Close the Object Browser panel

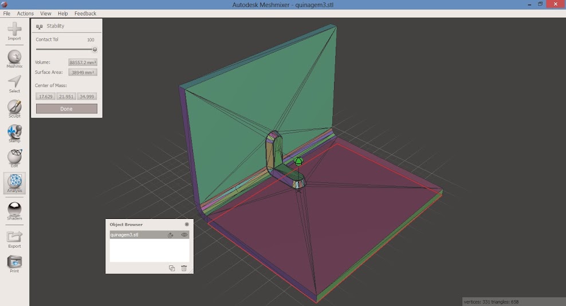coord(187,225)
